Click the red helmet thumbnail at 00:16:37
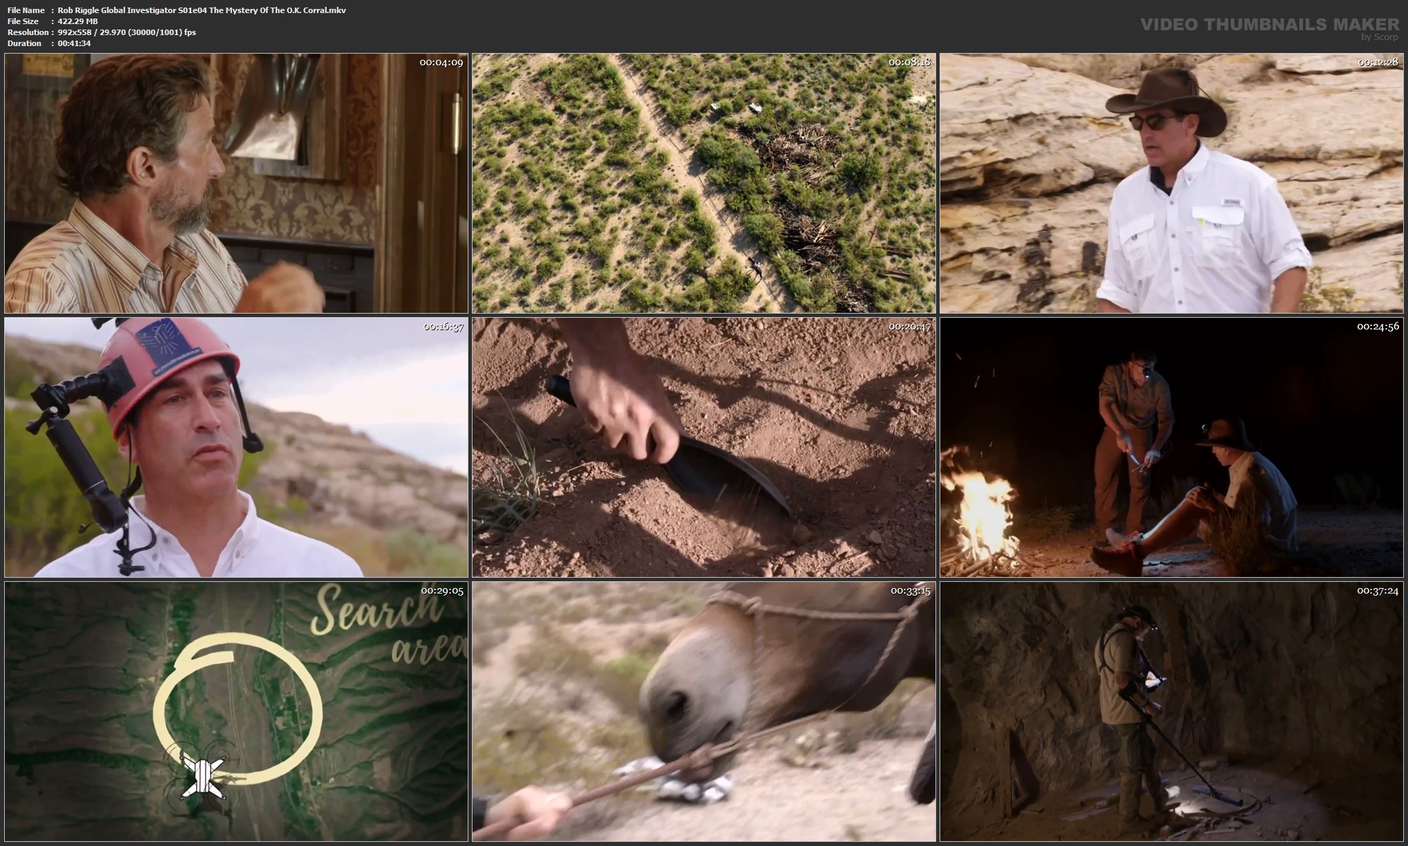This screenshot has width=1408, height=846. [x=236, y=447]
